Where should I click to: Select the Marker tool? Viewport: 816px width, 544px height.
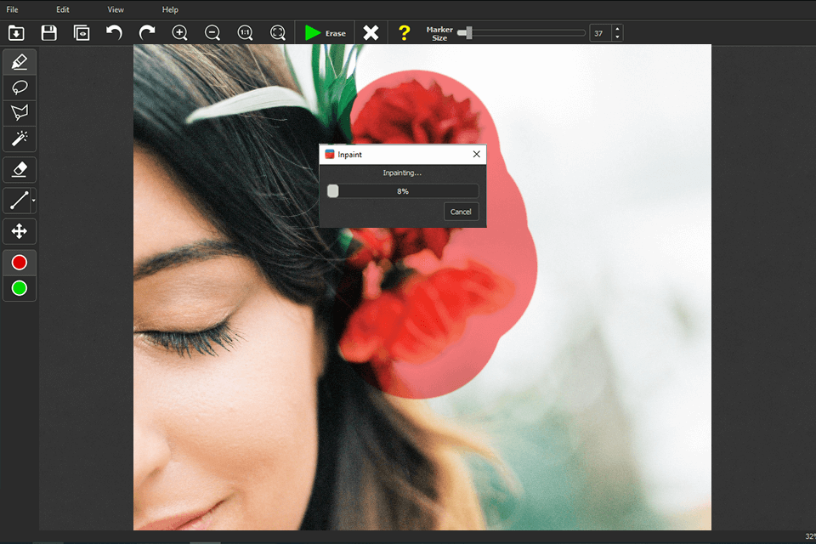tap(20, 62)
